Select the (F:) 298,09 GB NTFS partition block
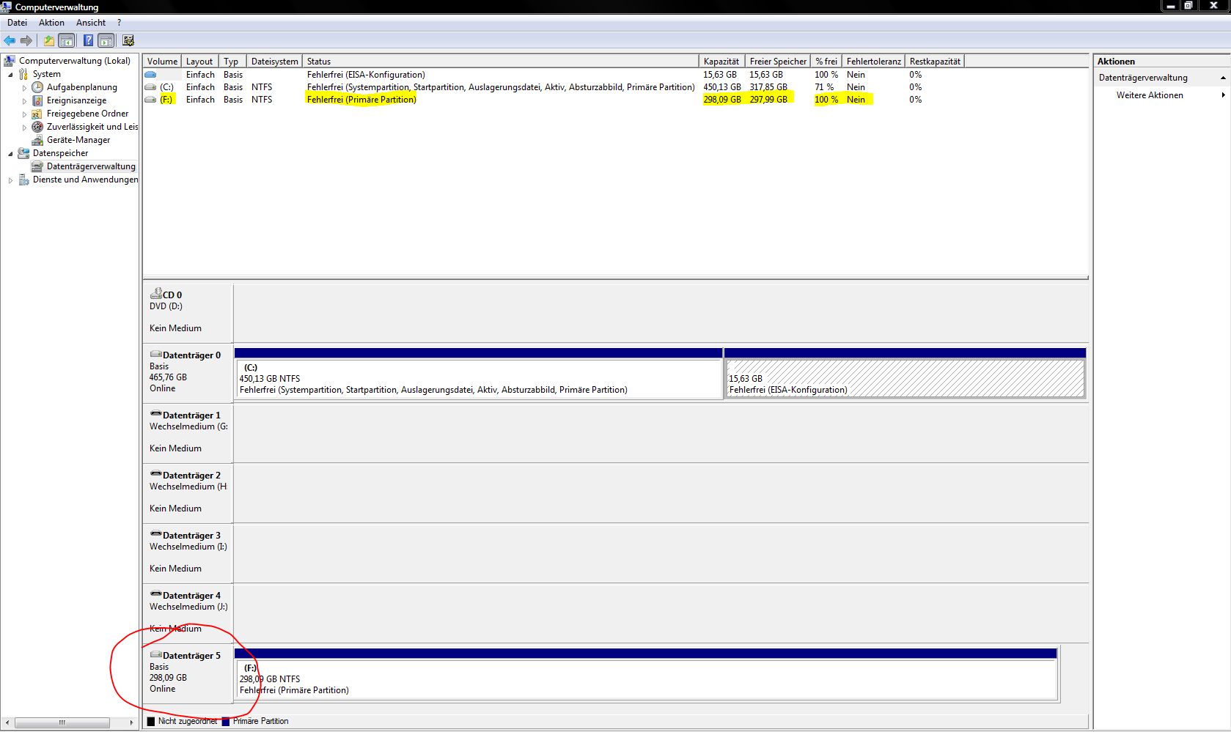The height and width of the screenshot is (732, 1231). pyautogui.click(x=646, y=679)
